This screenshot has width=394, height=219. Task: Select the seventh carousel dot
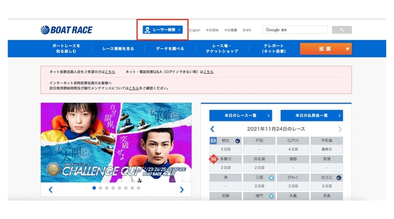tap(132, 188)
